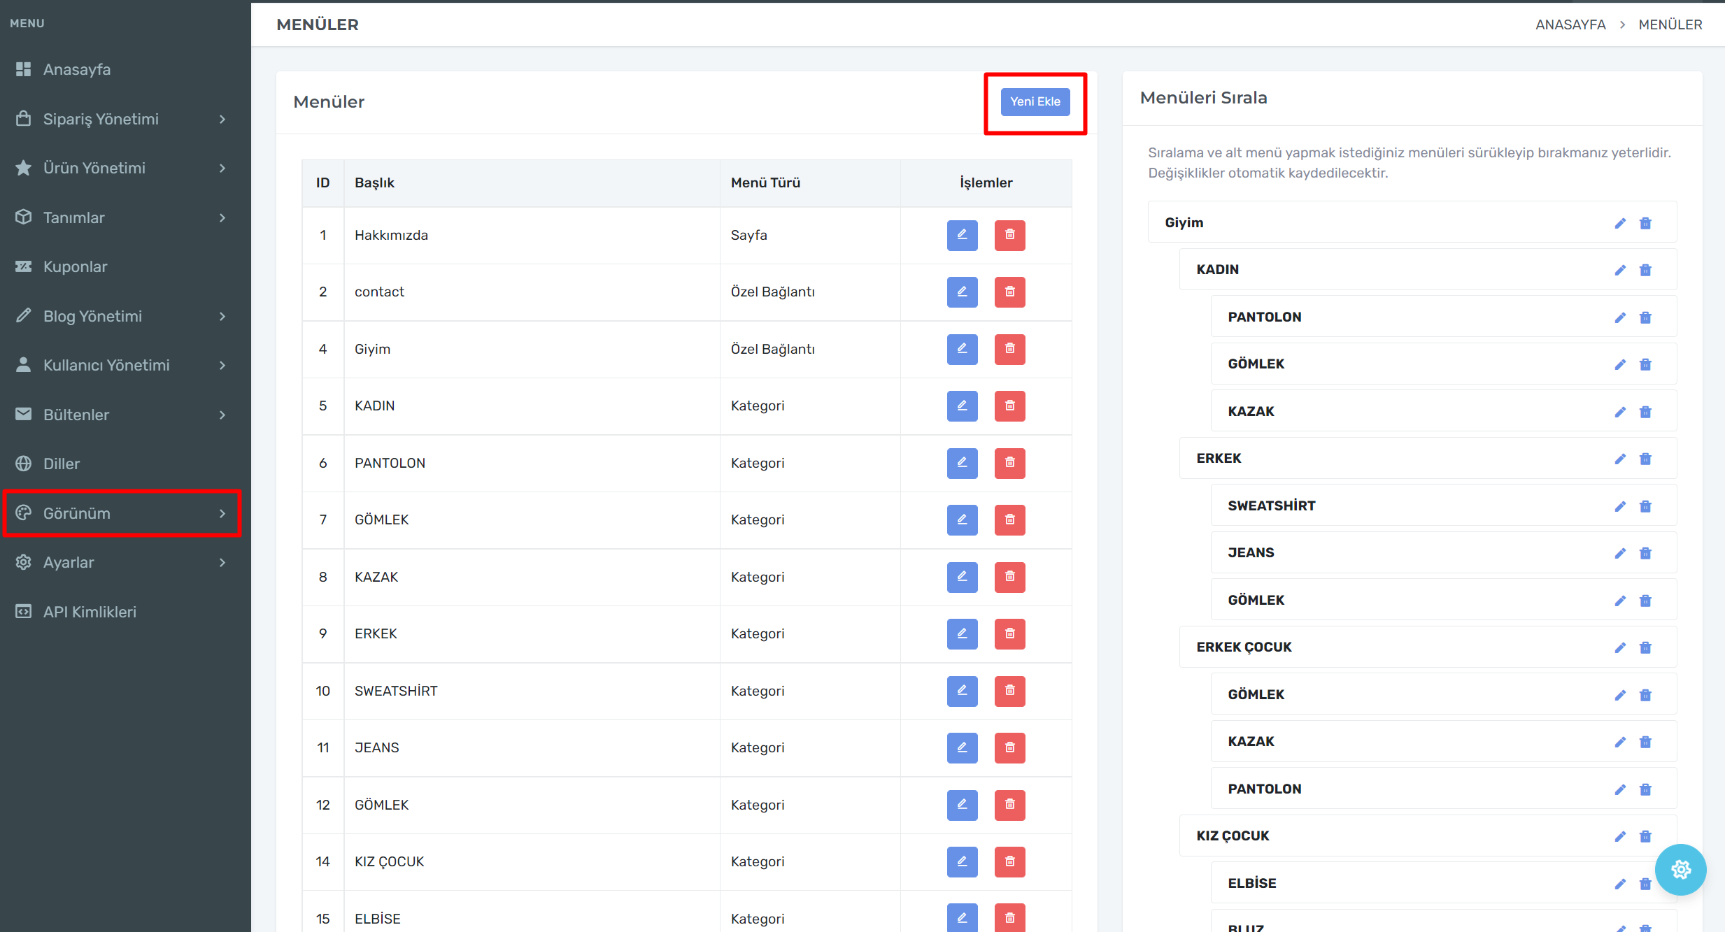Delete ERKEK ÇOCUK from sort list

(1645, 647)
